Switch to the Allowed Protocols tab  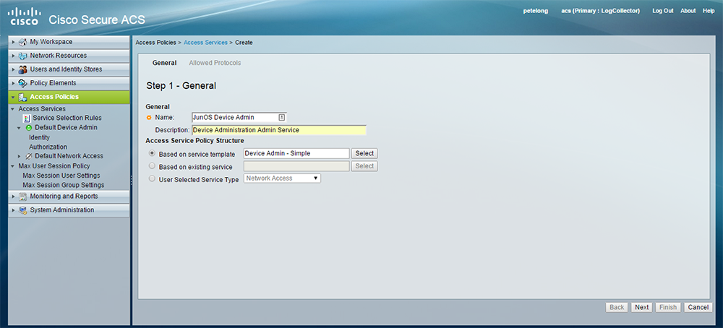point(215,63)
